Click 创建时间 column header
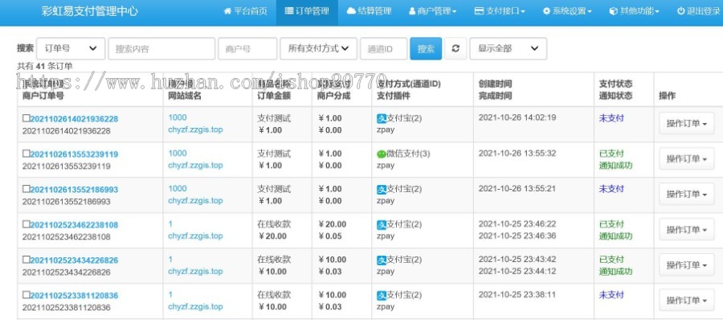 coord(495,84)
